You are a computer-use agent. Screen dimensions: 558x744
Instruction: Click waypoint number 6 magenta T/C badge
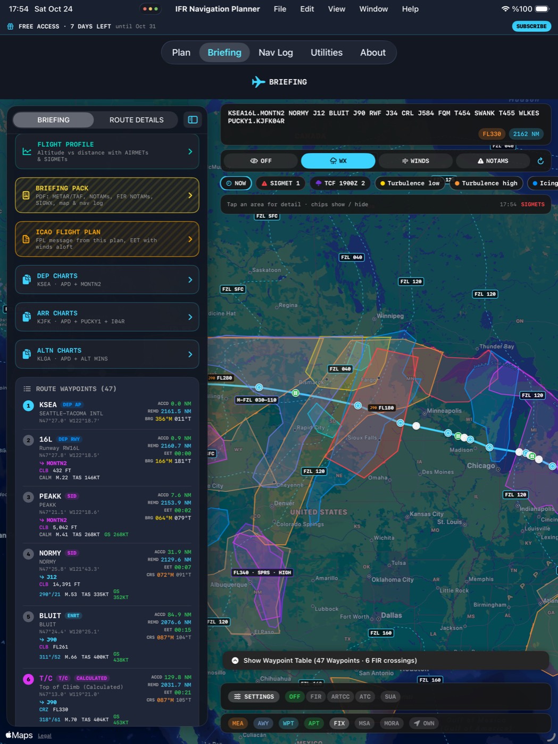pyautogui.click(x=28, y=680)
